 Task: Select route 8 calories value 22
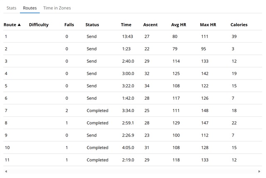coord(234,123)
